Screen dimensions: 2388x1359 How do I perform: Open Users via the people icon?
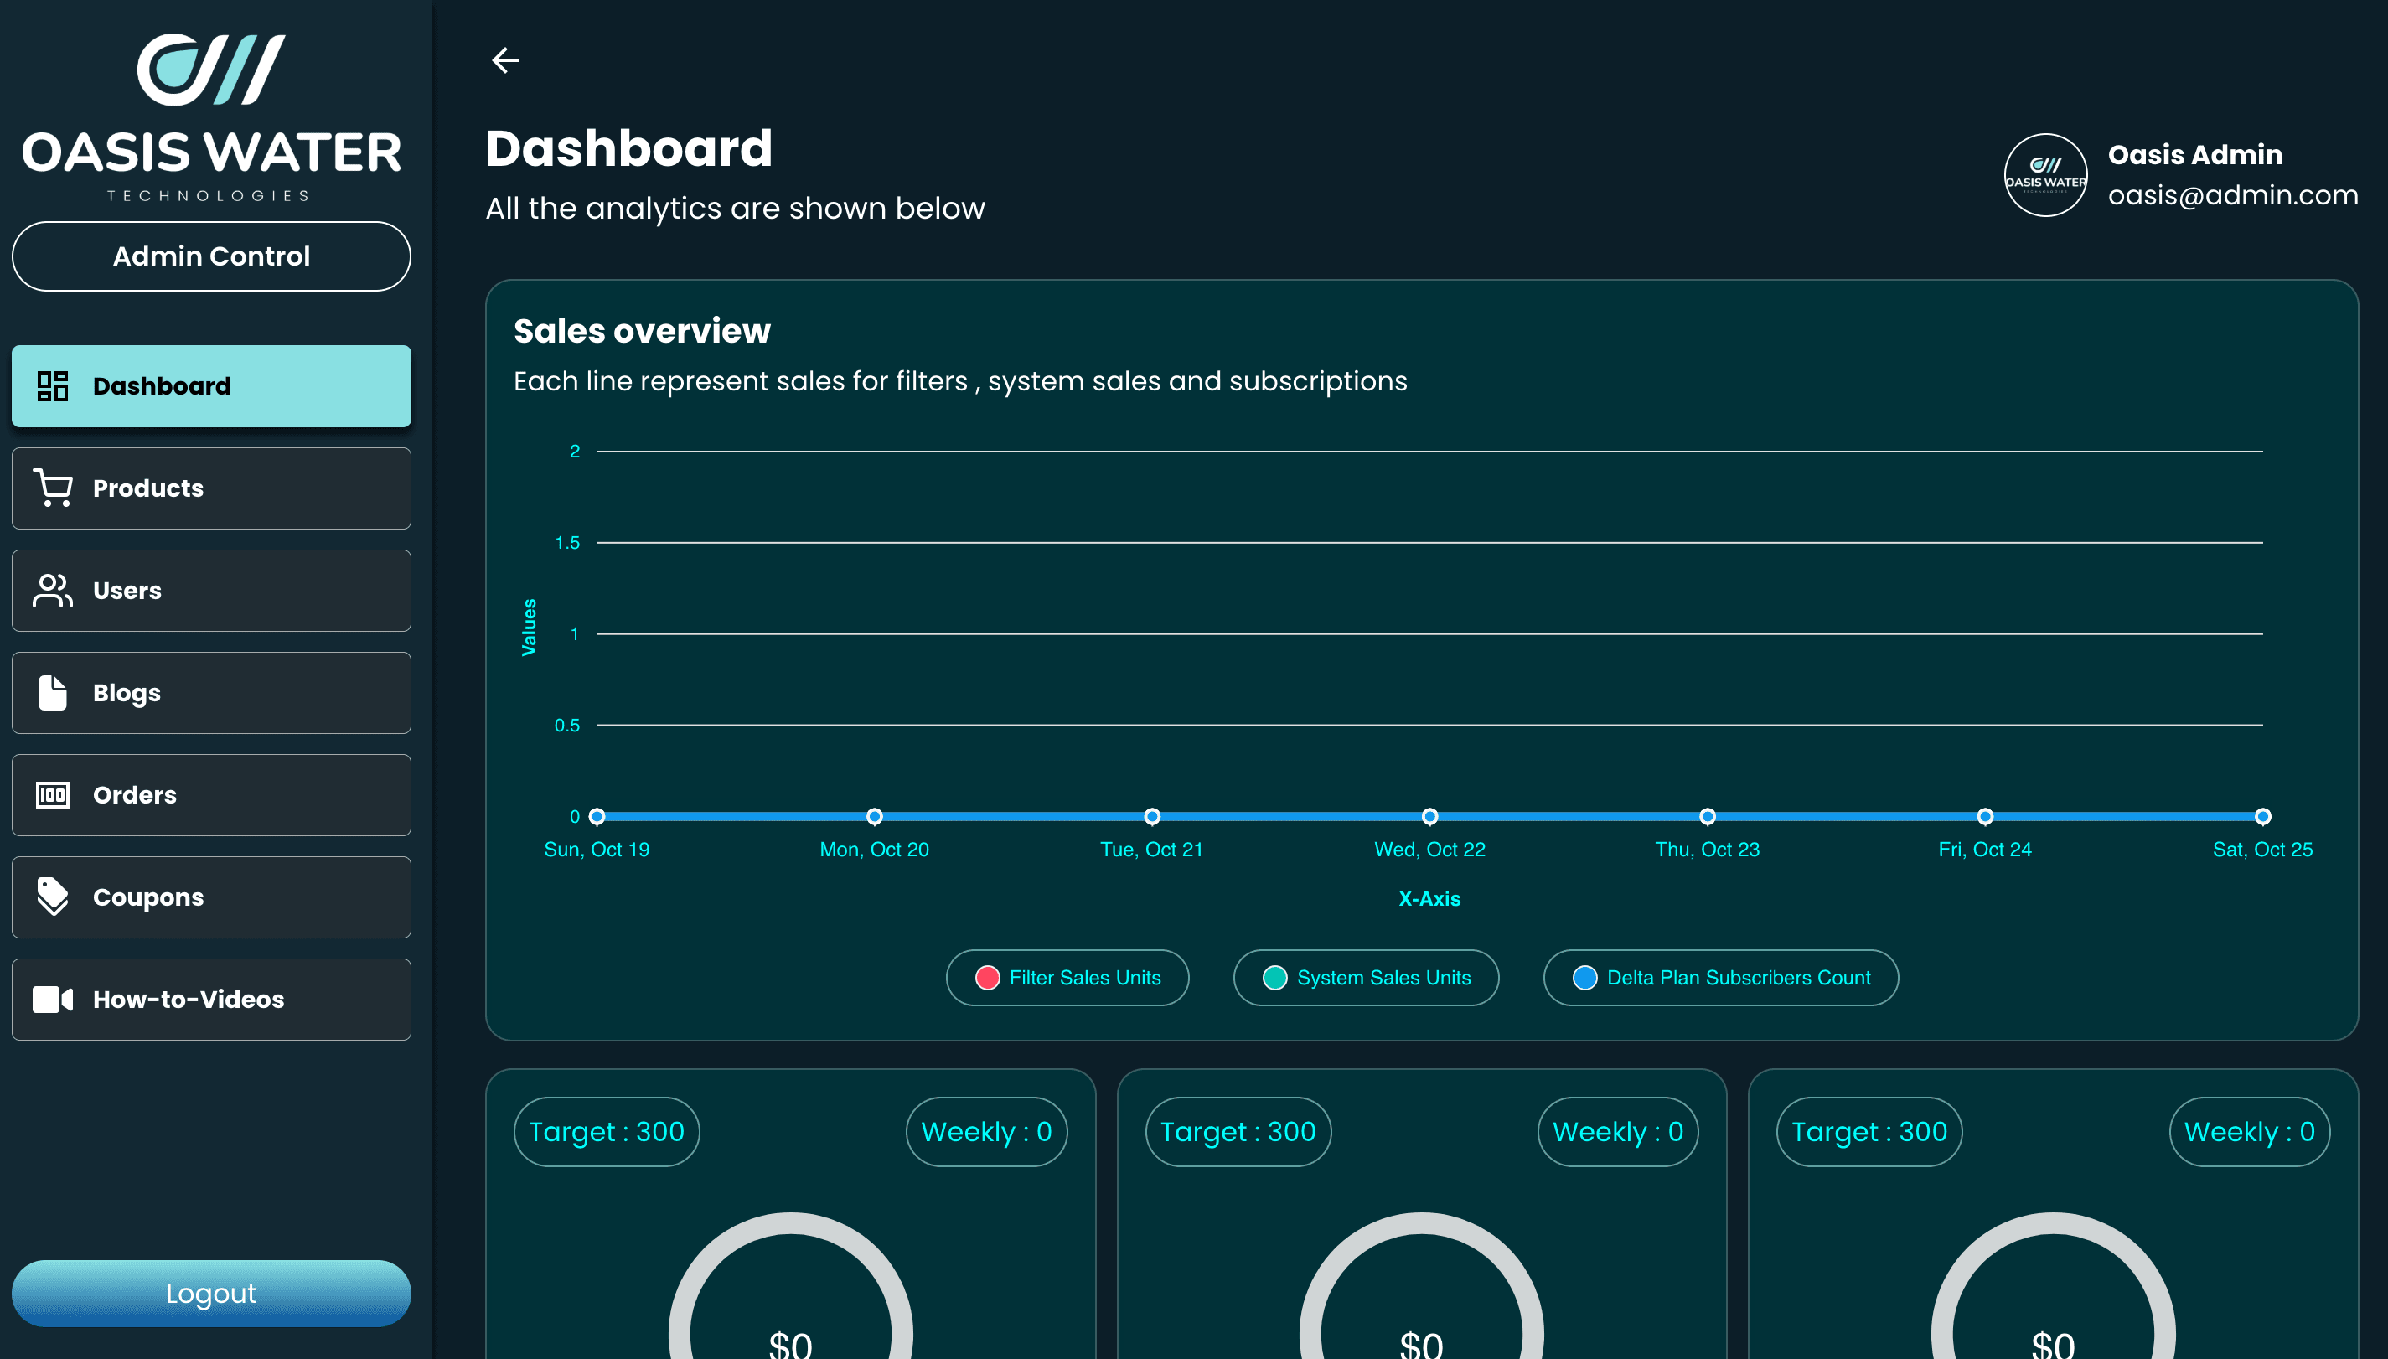(x=51, y=590)
